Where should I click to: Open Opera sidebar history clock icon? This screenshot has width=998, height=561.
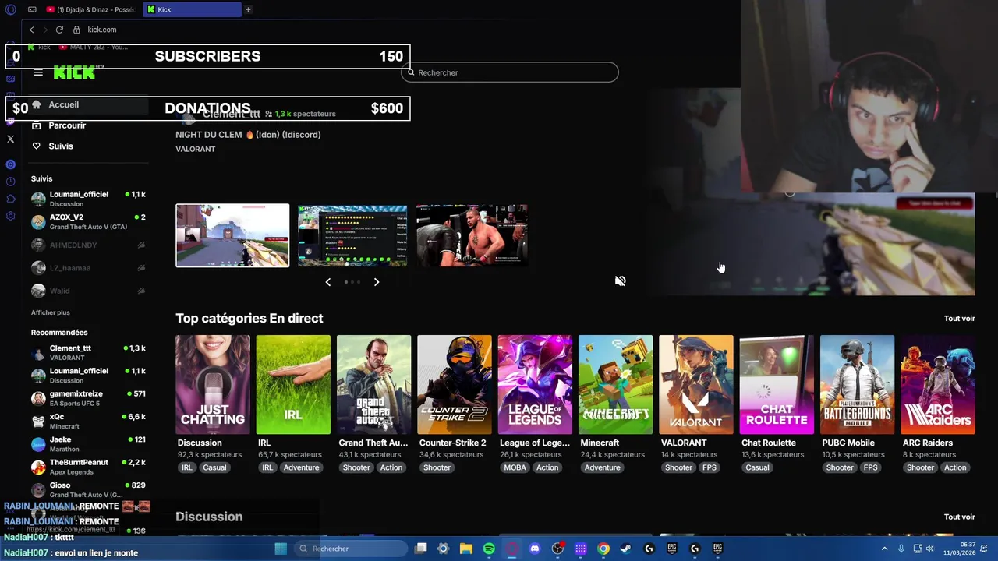point(10,182)
